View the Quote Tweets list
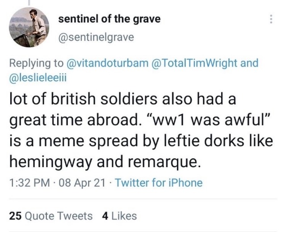Image resolution: width=286 pixels, height=232 pixels. 59,216
